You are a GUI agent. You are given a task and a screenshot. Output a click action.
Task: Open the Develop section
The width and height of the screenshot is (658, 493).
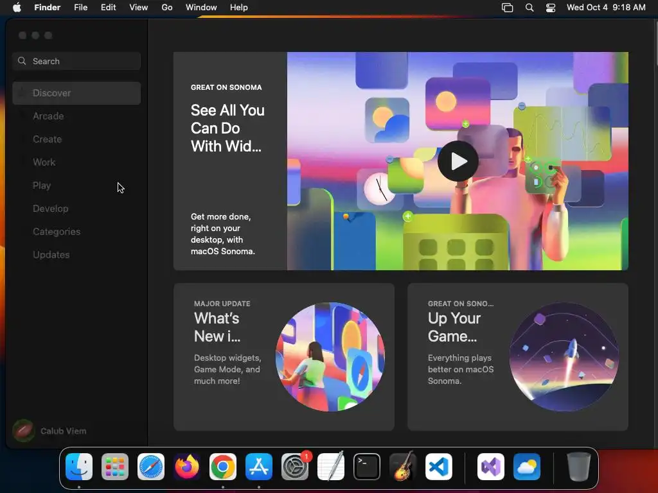[x=76, y=209]
